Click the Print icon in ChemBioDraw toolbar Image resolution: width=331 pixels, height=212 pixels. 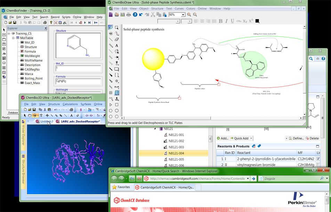129,15
